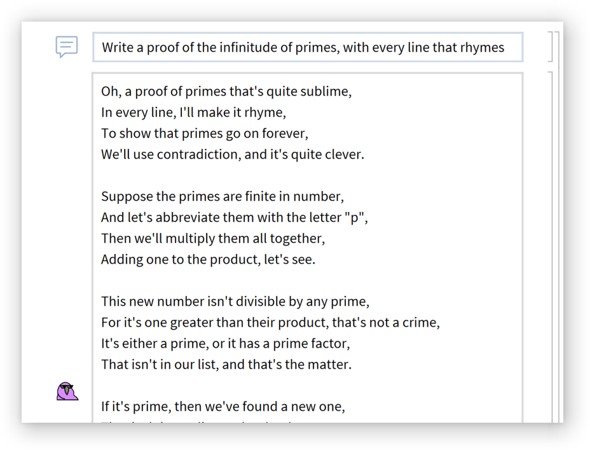The image size is (590, 452).
Task: Click the line "That isn't in our list"
Action: coord(226,364)
